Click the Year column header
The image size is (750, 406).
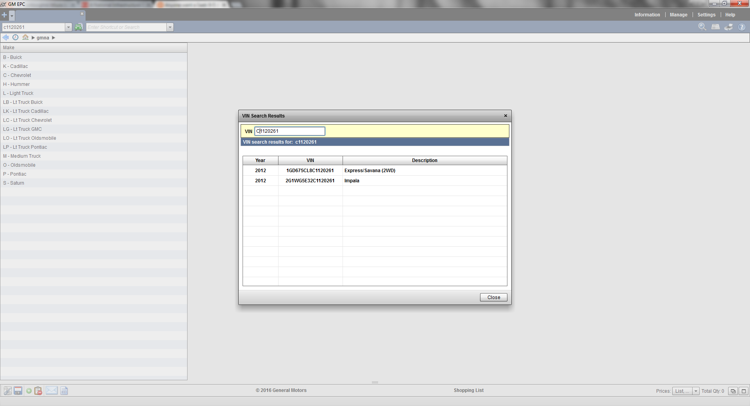click(x=261, y=160)
